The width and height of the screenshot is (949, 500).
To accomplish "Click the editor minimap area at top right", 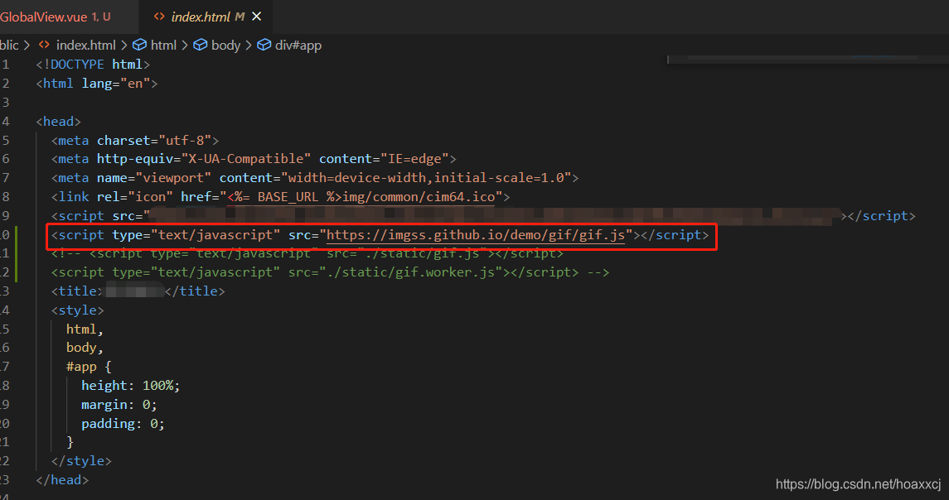I will click(808, 60).
